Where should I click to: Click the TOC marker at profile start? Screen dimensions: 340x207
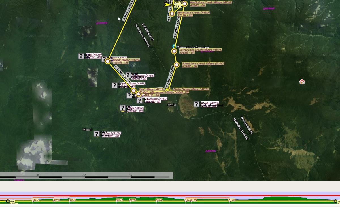pyautogui.click(x=8, y=201)
